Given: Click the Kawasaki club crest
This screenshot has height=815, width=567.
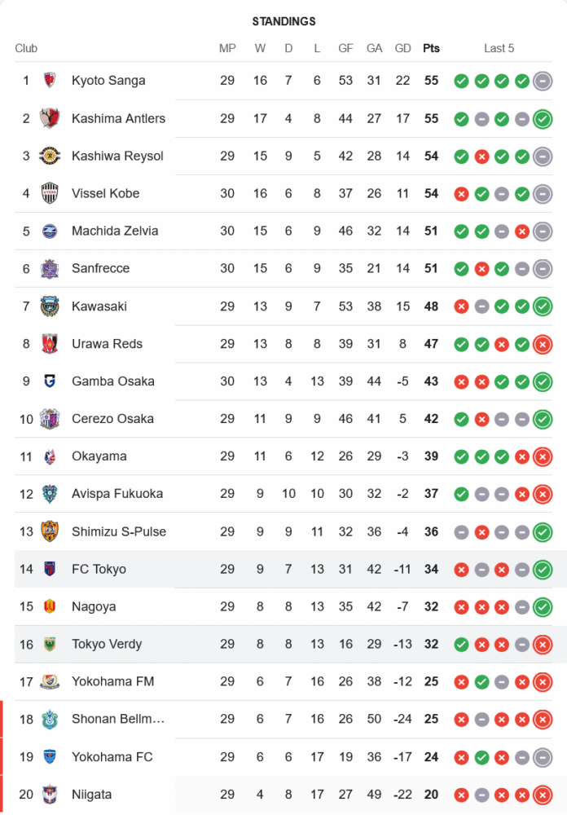Looking at the screenshot, I should (50, 306).
